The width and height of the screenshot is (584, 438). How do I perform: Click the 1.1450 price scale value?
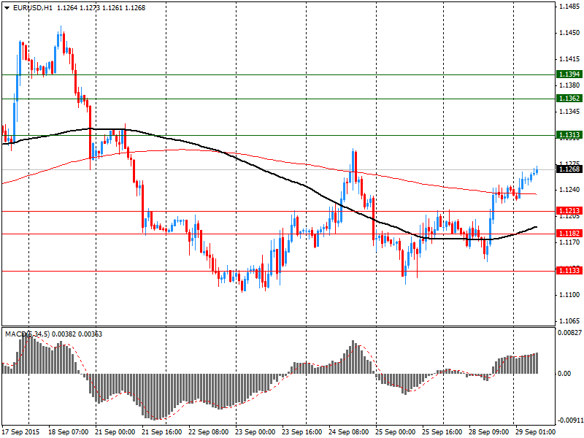(x=569, y=33)
